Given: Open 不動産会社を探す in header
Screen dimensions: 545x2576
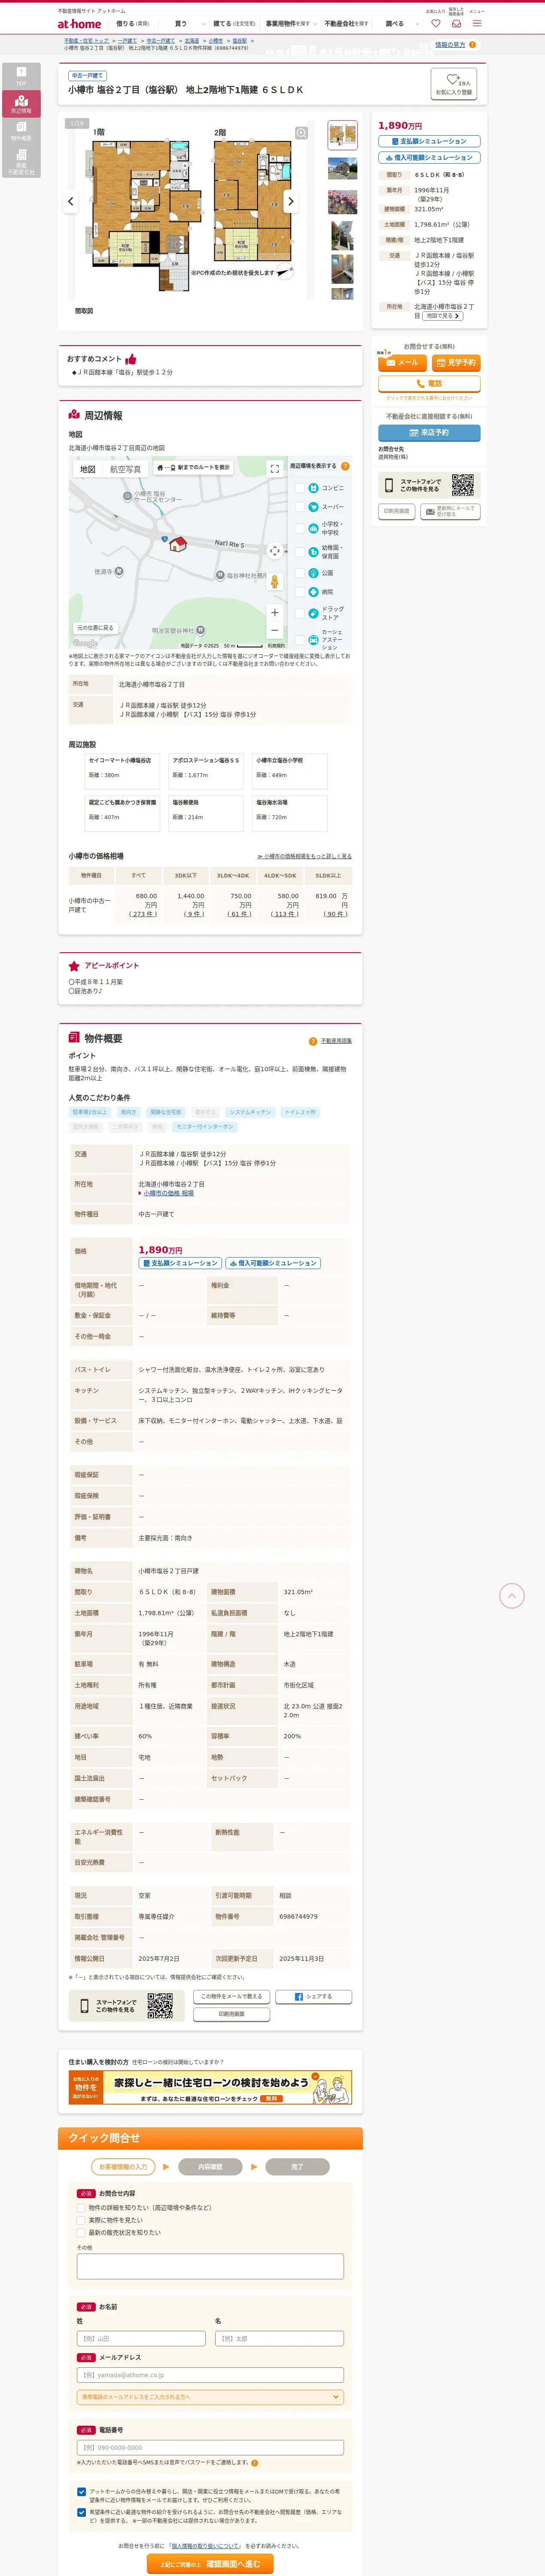Looking at the screenshot, I should (346, 23).
